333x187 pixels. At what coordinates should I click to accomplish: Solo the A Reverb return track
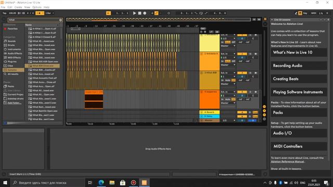point(250,112)
